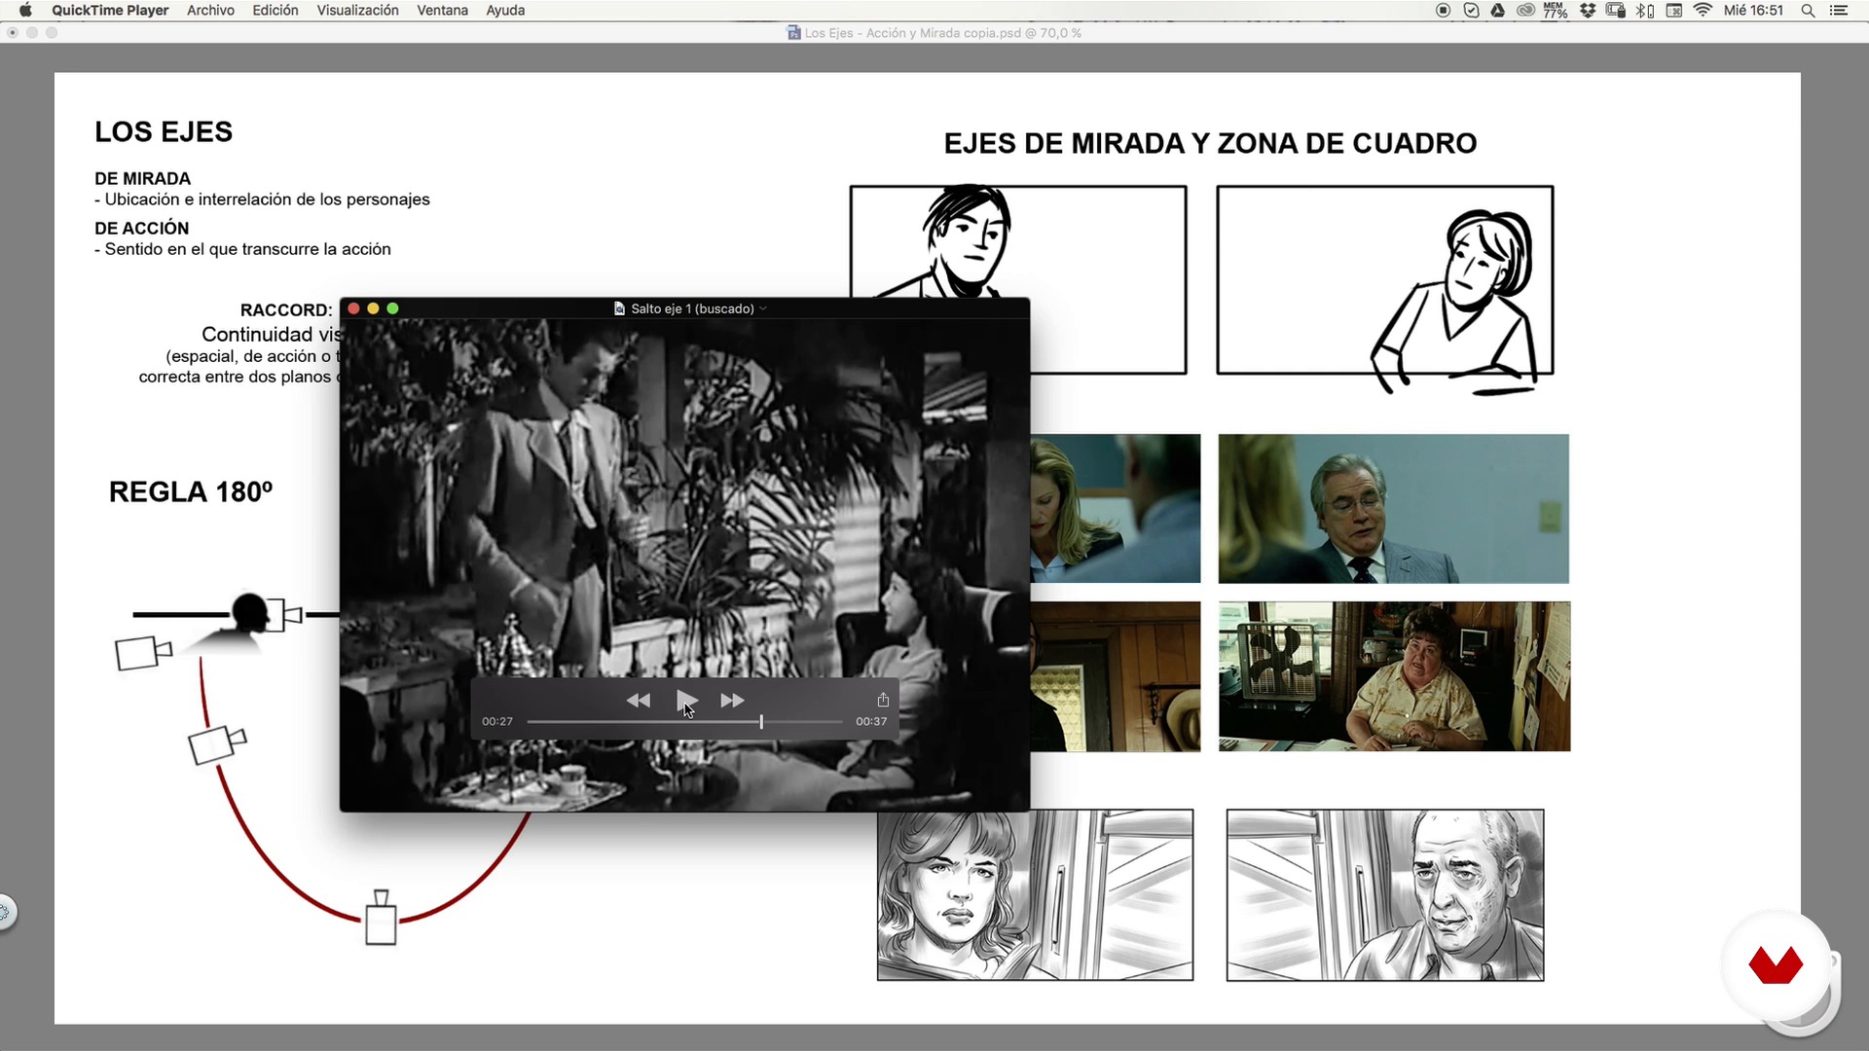The image size is (1869, 1051).
Task: Click the screen recording stop icon
Action: pos(1444,11)
